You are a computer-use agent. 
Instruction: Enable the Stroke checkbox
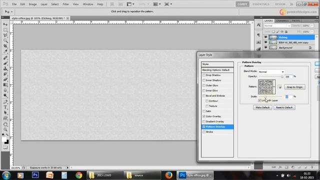point(204,132)
